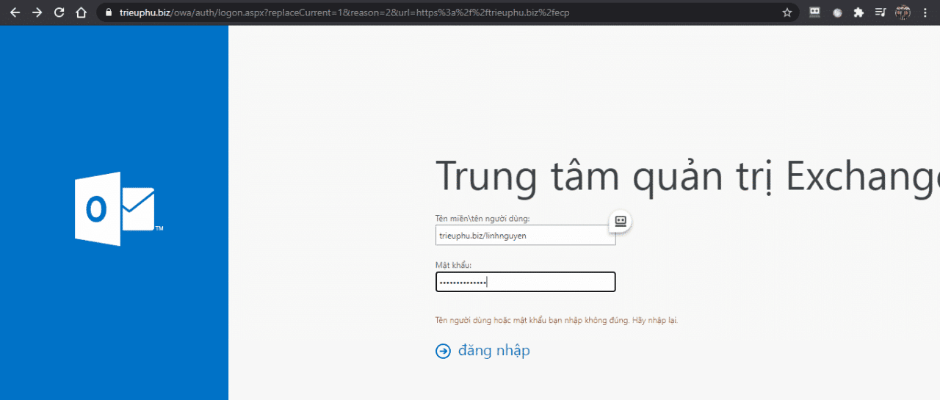Open the Extensions puzzle piece menu

coord(858,12)
